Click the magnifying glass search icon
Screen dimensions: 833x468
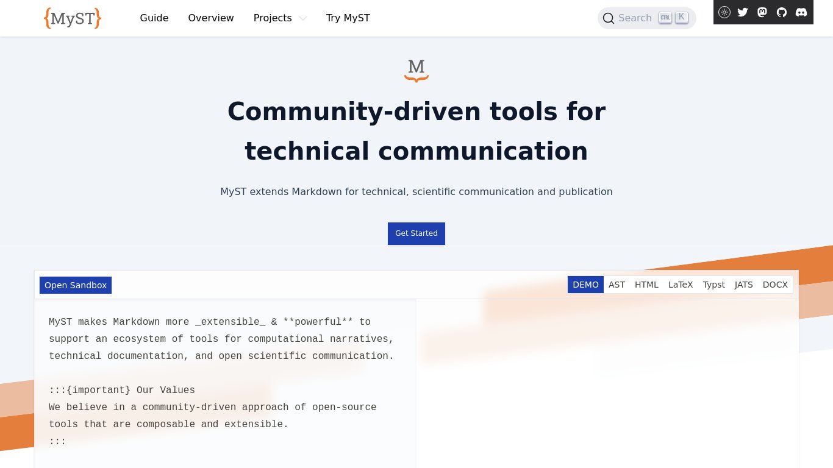point(608,18)
